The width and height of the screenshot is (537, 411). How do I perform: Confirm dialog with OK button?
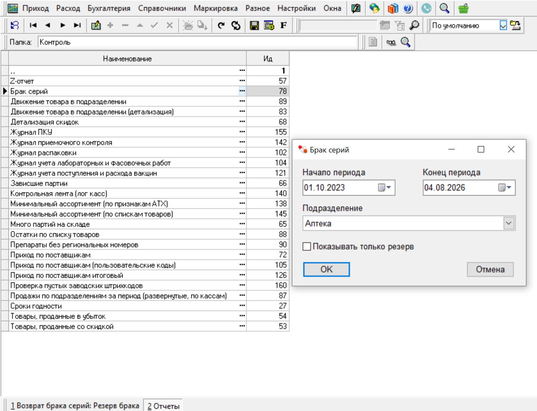coord(326,269)
